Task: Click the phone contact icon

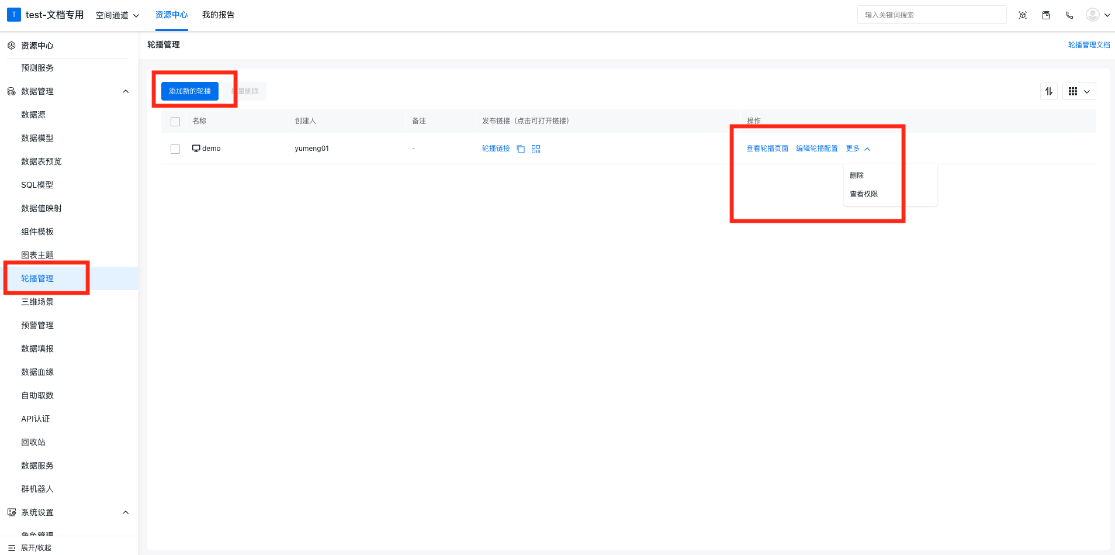Action: point(1069,15)
